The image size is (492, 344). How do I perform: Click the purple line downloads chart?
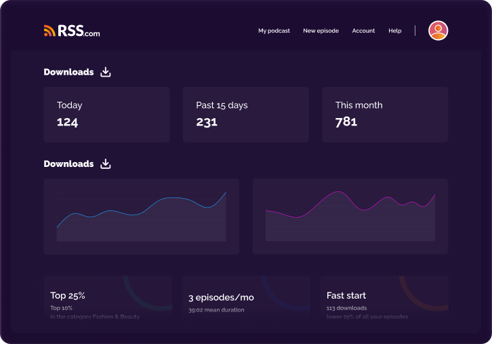click(x=350, y=216)
